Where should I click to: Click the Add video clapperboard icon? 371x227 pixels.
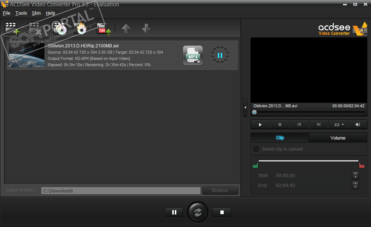coord(12,28)
